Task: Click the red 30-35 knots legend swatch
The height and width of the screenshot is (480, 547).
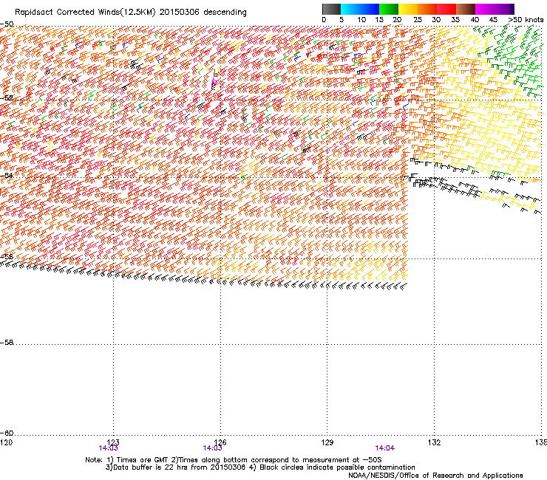Action: tap(446, 9)
